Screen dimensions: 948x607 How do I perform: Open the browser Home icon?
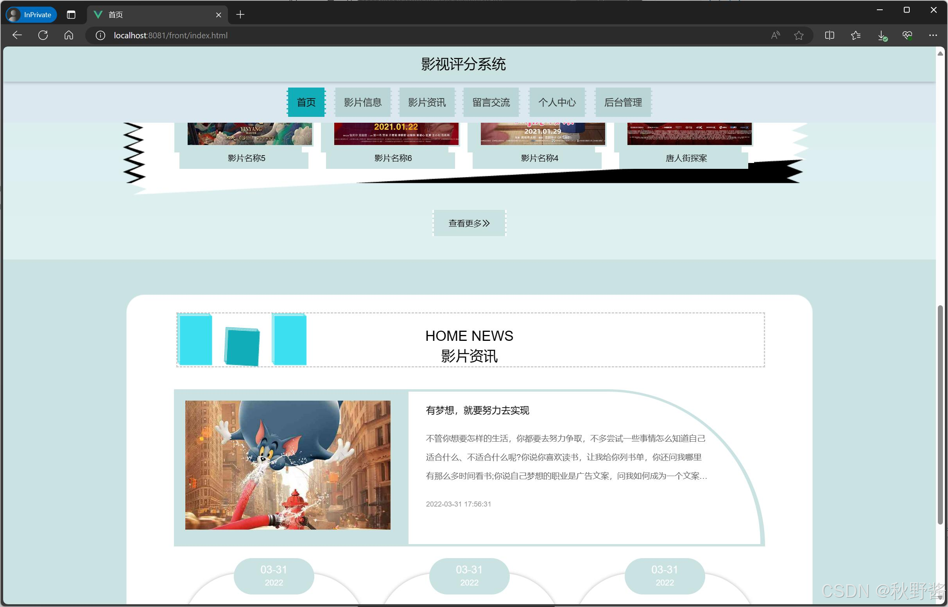pos(68,36)
